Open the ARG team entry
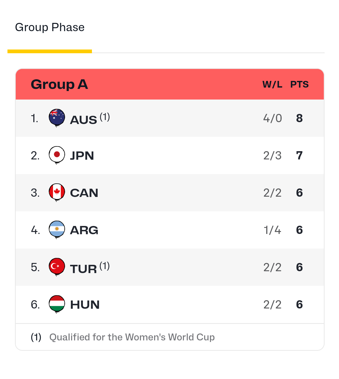 [x=84, y=230]
